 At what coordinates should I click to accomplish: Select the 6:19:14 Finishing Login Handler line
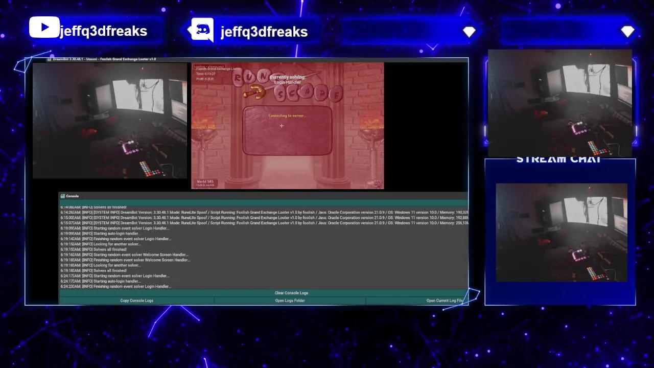(116, 239)
